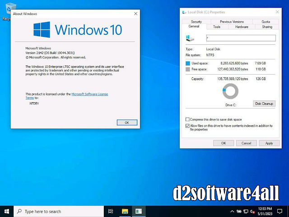Click the NTFS file system value
This screenshot has height=217, width=289.
coord(210,55)
